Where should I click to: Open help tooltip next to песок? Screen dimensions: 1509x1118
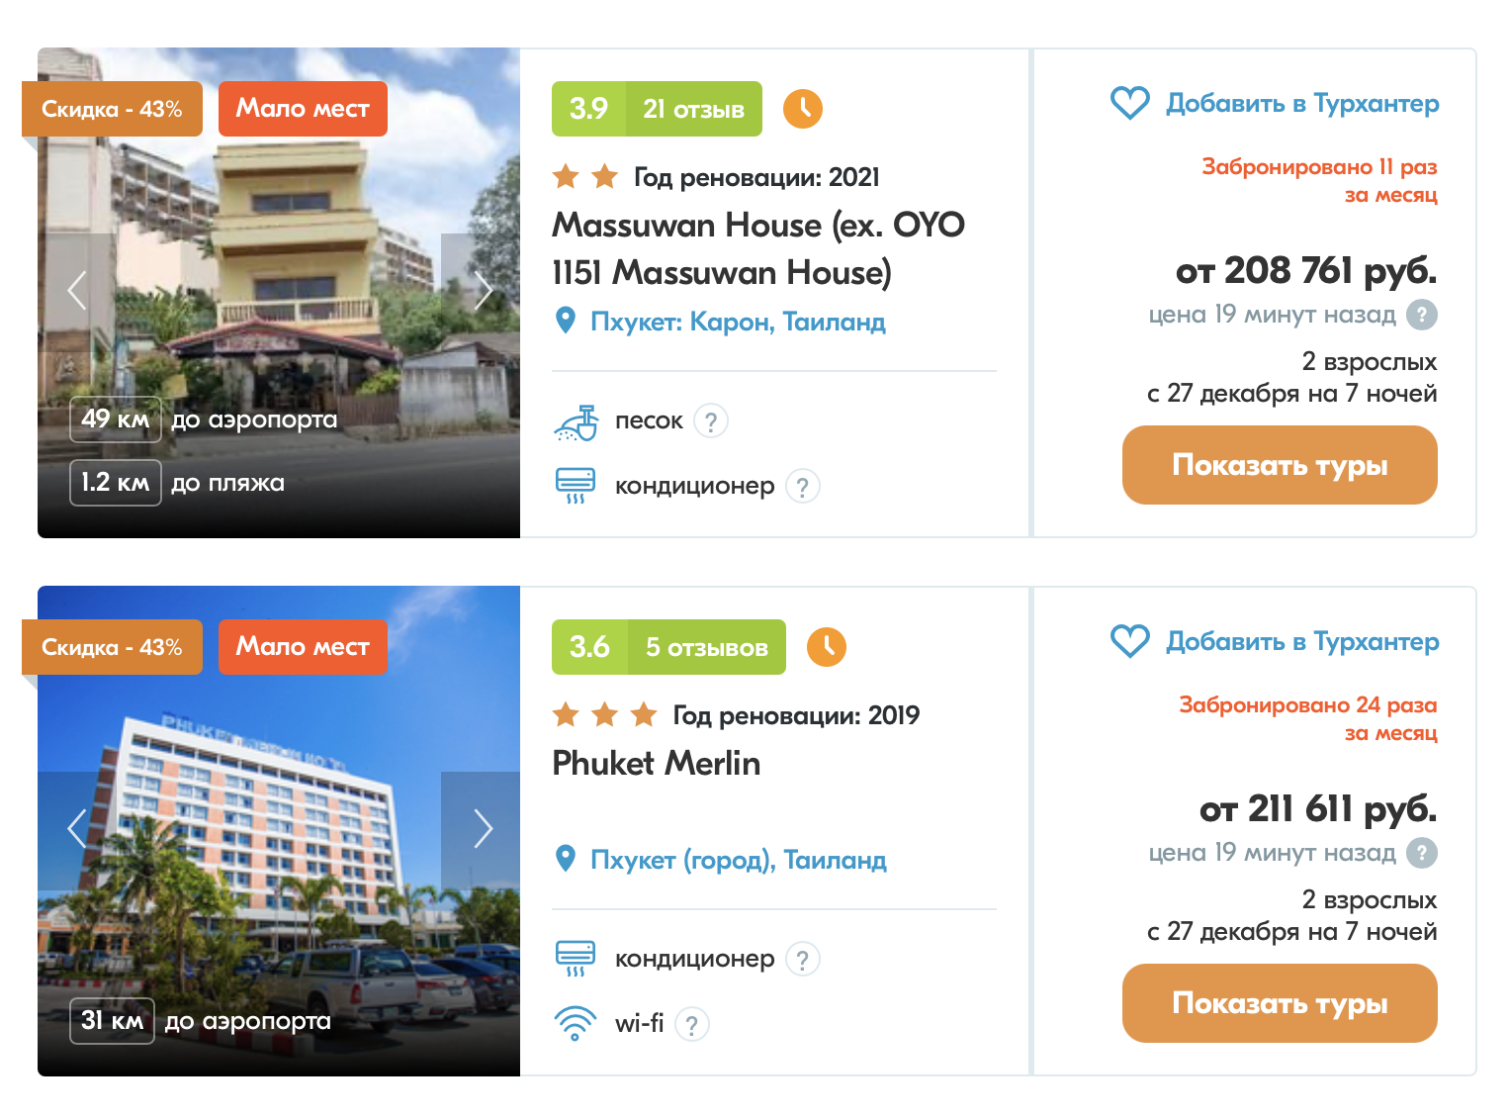coord(711,421)
